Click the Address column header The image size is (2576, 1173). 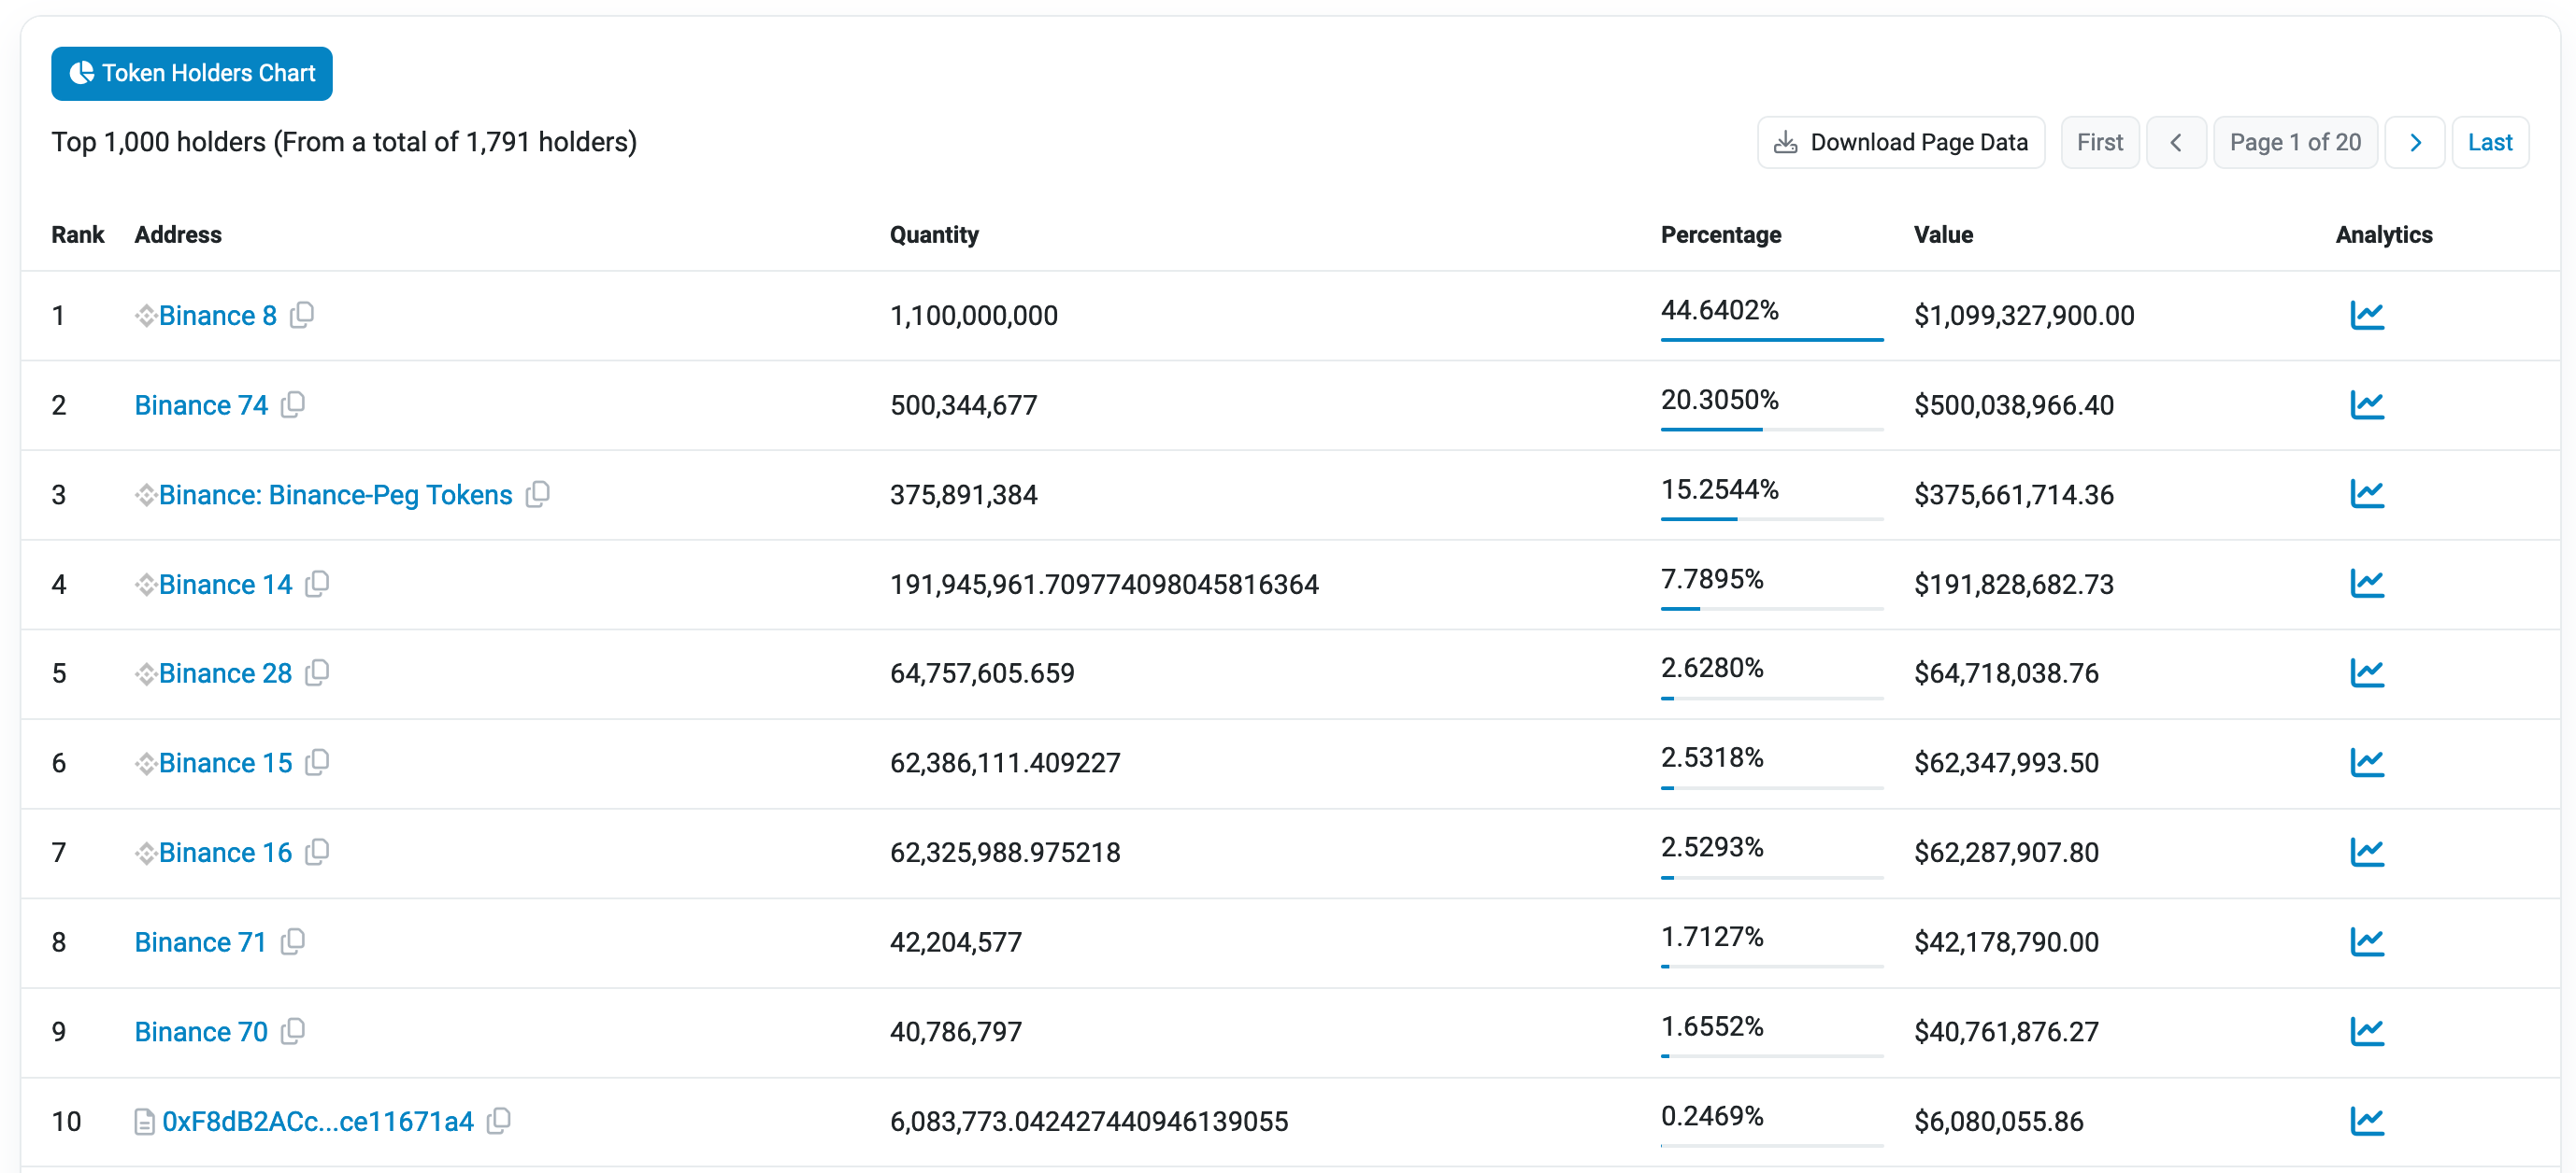pos(178,234)
